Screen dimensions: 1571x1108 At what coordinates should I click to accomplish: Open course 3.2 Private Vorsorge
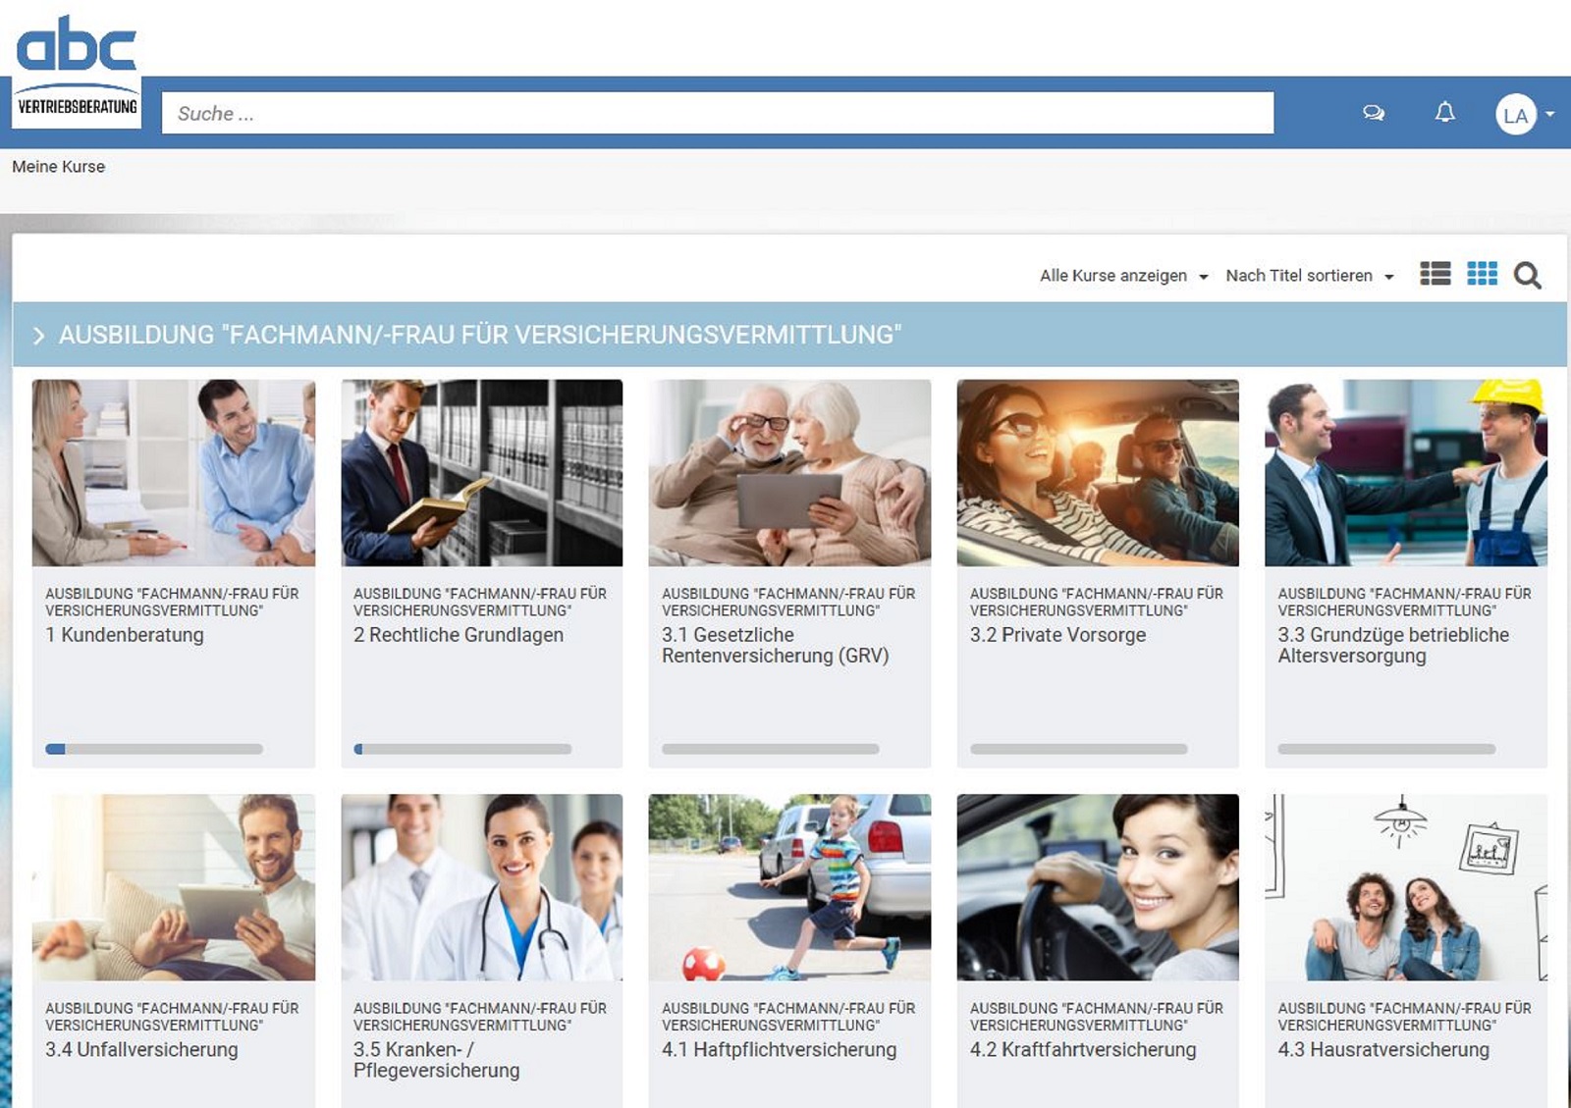(1057, 635)
